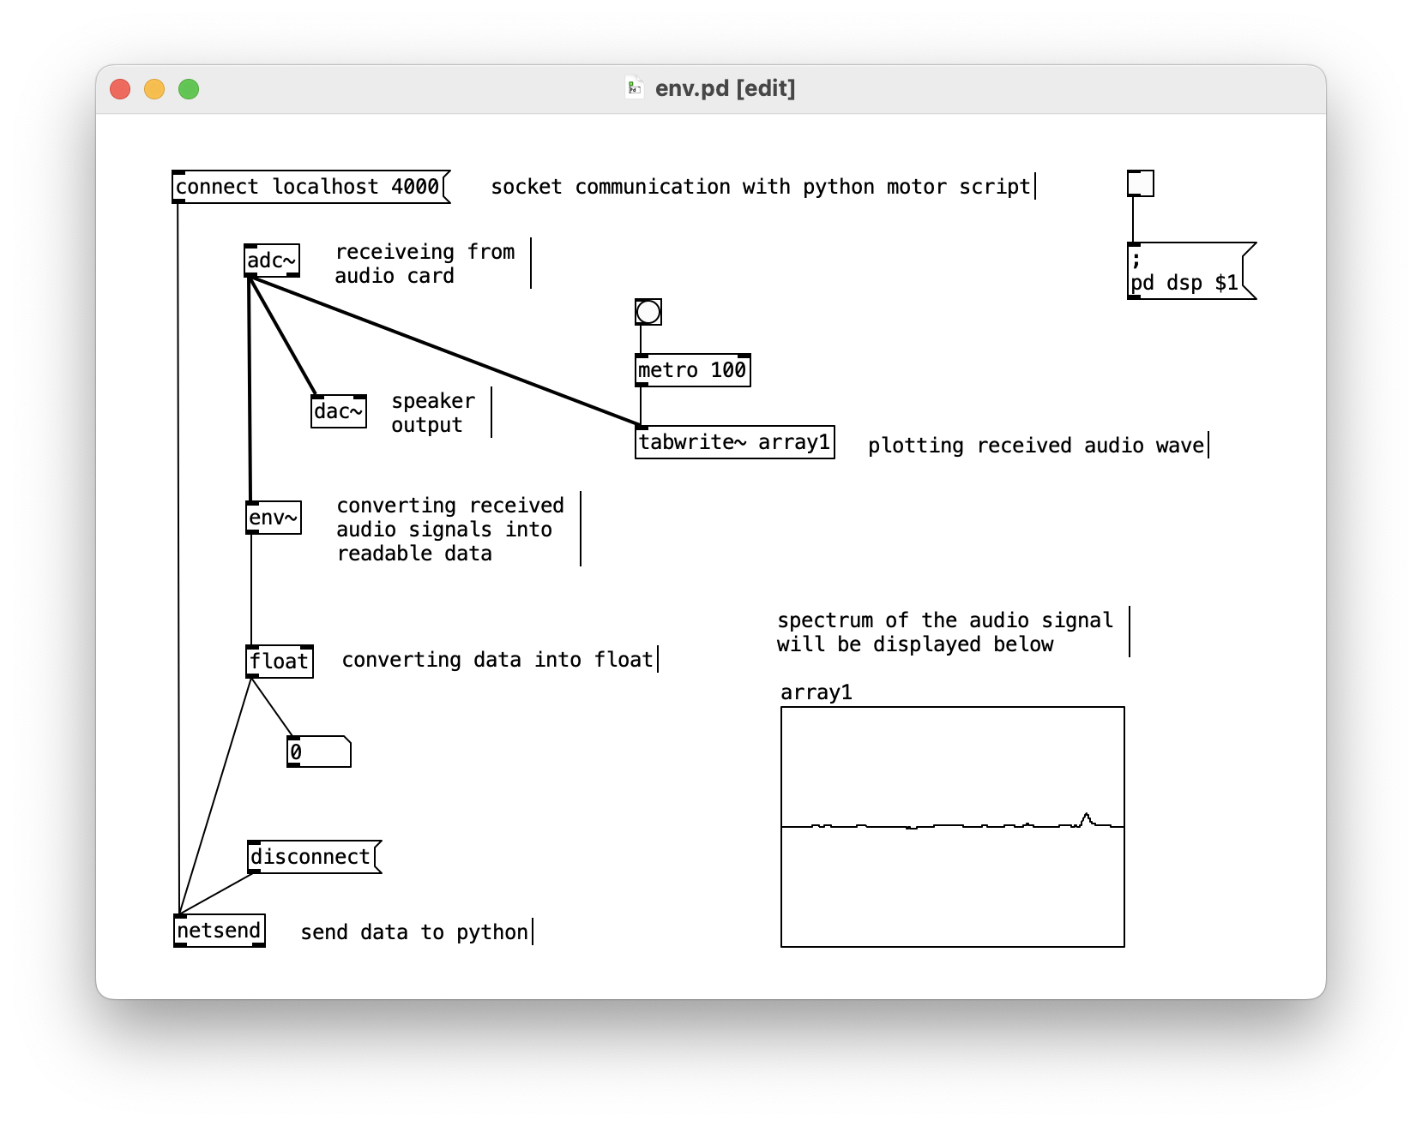Click the 'disconnect' message box

[x=314, y=857]
